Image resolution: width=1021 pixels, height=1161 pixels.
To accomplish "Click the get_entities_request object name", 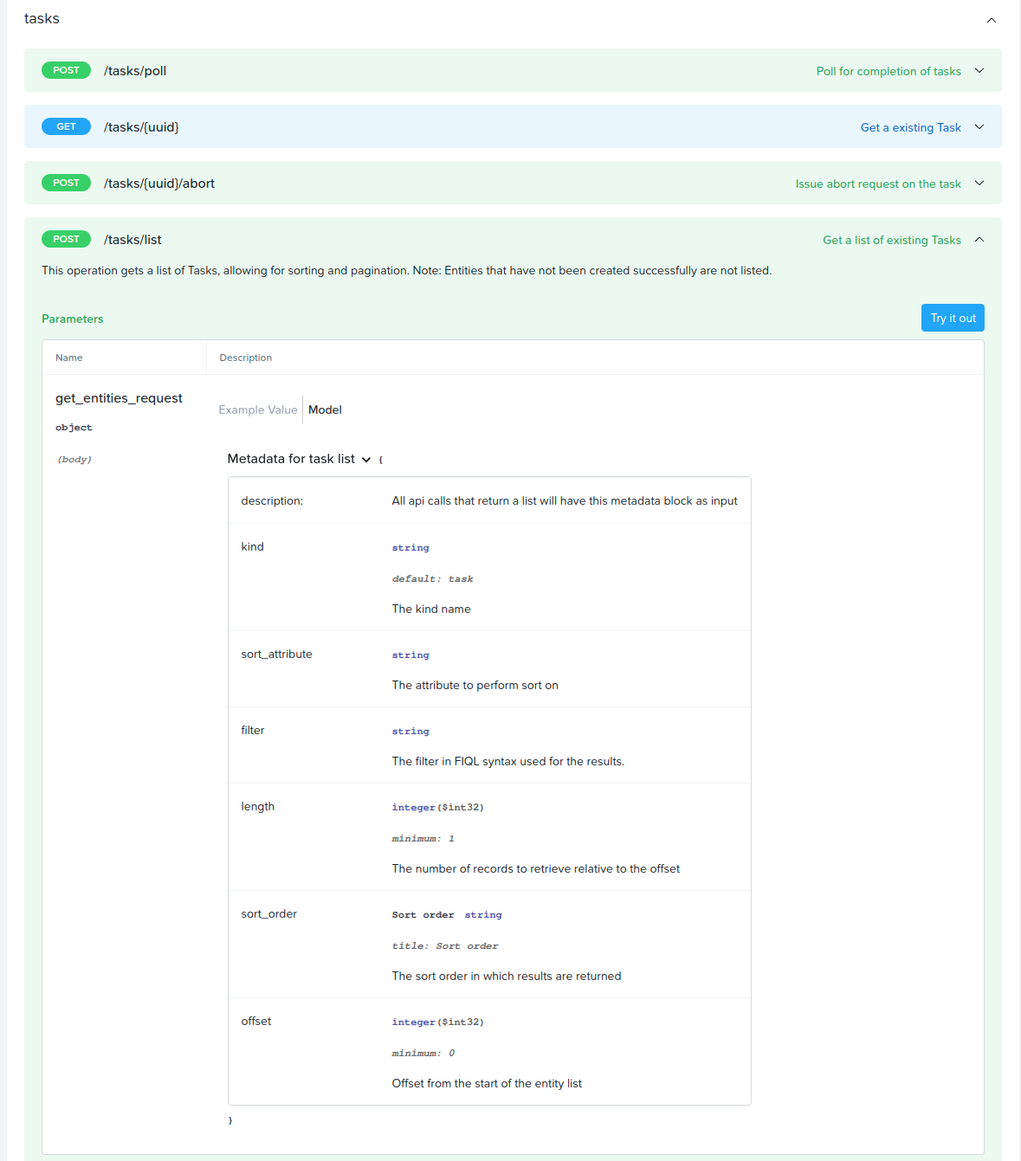I will (x=118, y=398).
